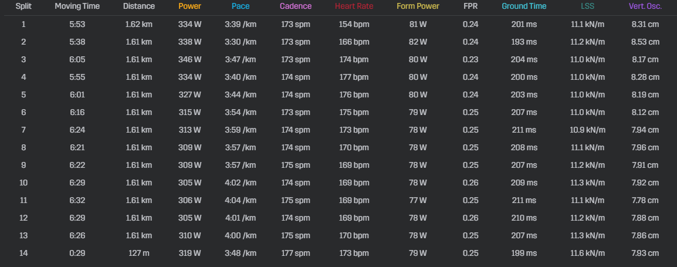Screen dimensions: 677x267
Task: Click the FPR column header
Action: click(x=470, y=6)
